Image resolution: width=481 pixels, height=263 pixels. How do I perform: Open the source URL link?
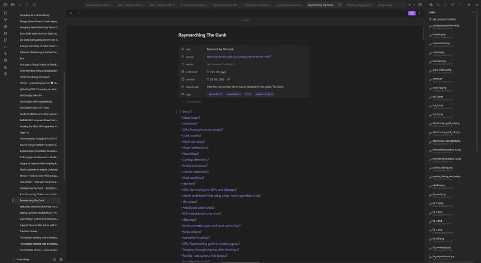click(x=239, y=57)
